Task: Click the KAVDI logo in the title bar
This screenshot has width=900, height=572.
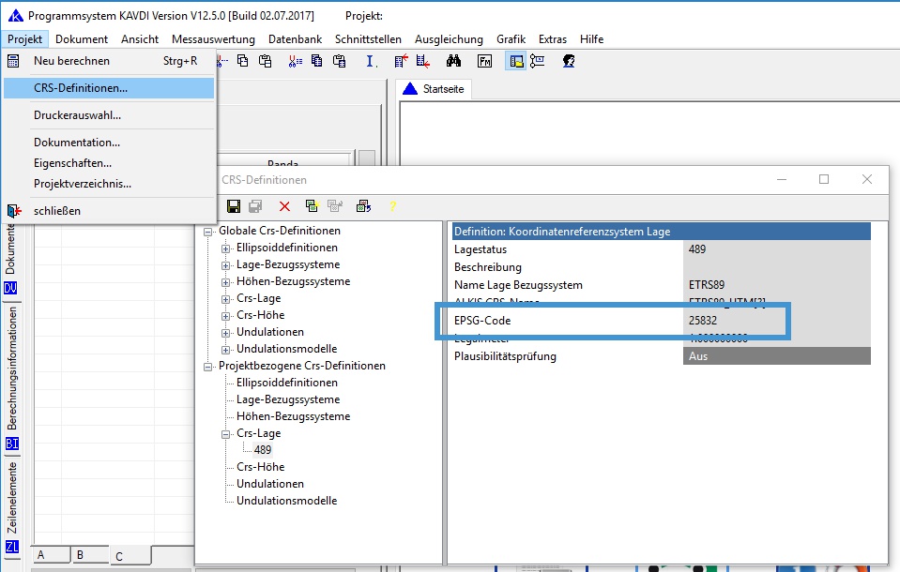Action: pos(16,16)
